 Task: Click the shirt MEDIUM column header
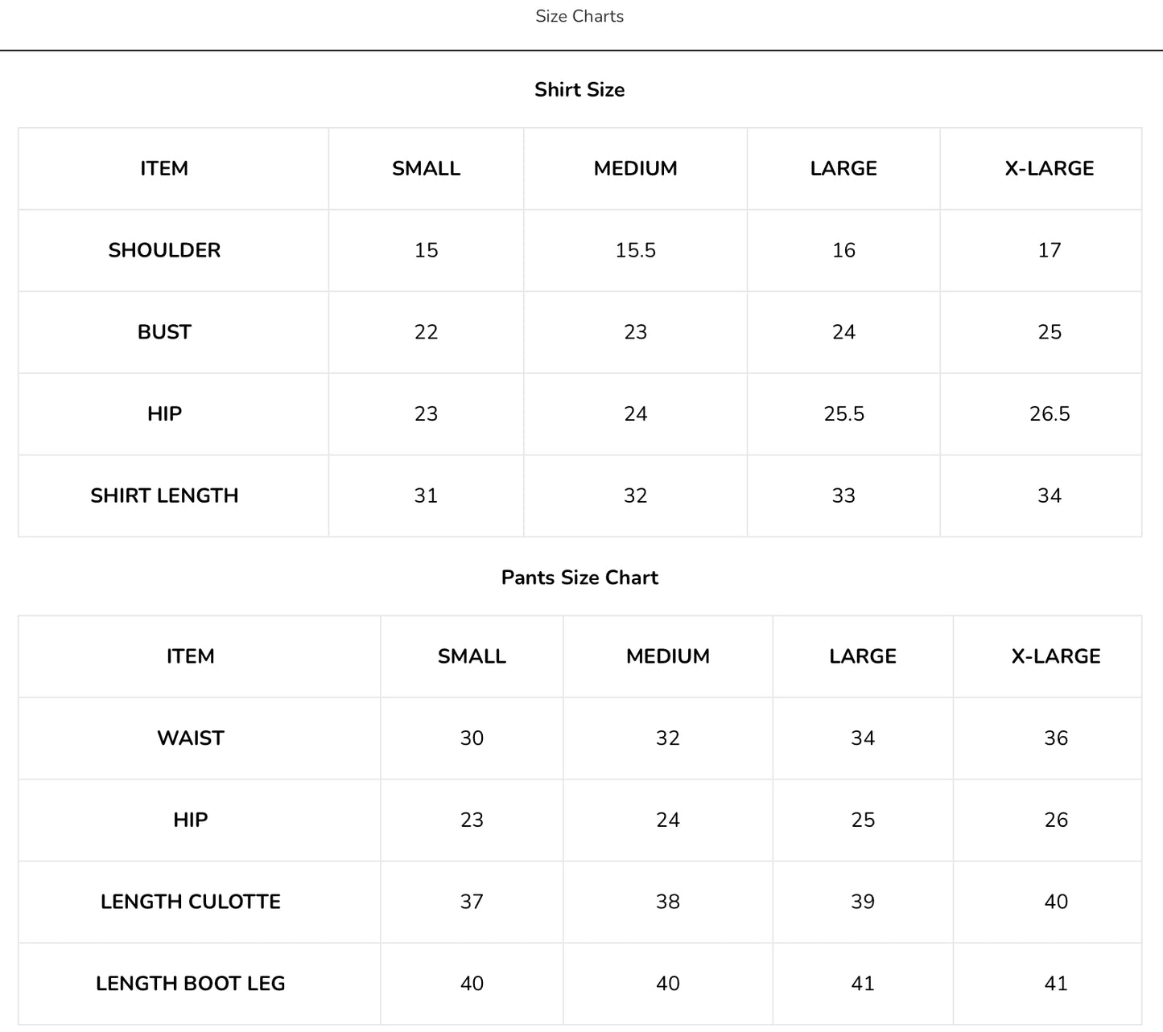pos(636,168)
